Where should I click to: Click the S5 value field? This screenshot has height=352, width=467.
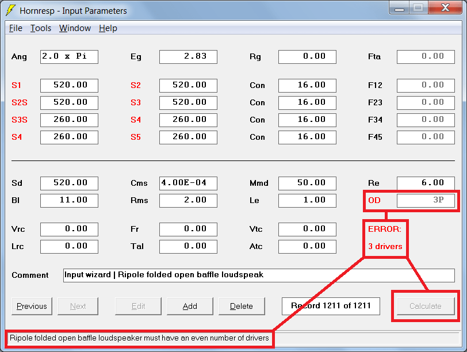188,137
